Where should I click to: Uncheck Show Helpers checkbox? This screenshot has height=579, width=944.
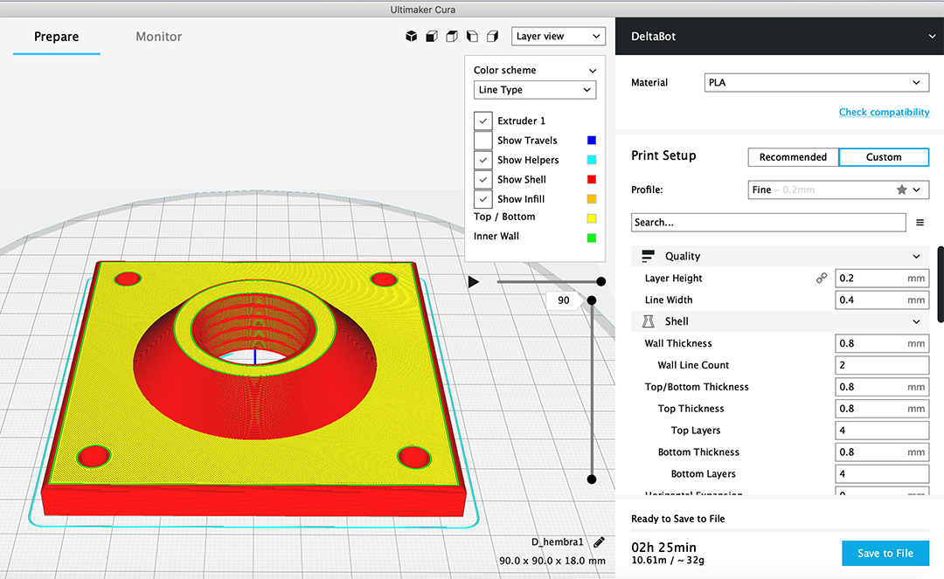click(x=482, y=160)
